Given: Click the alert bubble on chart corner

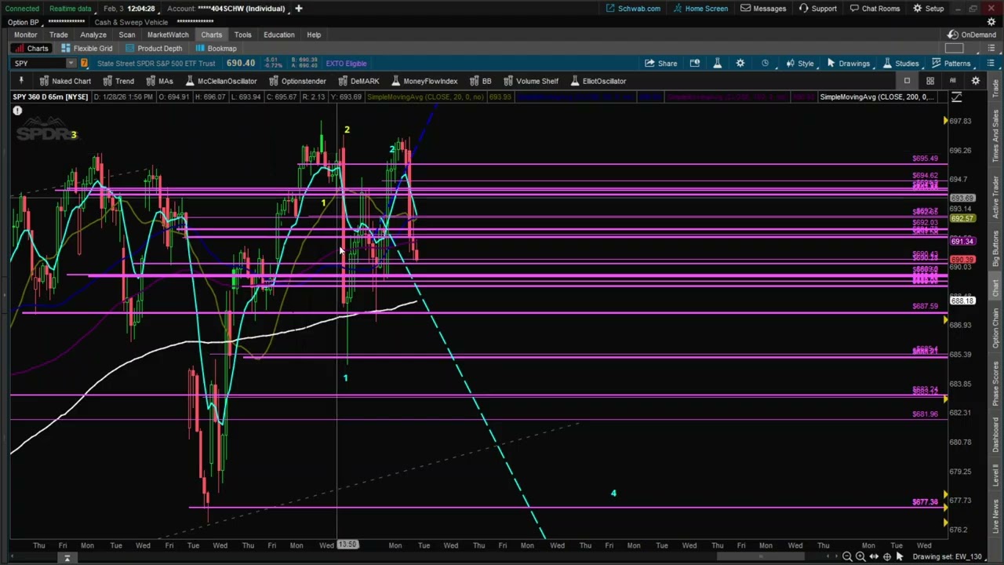Looking at the screenshot, I should [x=17, y=111].
